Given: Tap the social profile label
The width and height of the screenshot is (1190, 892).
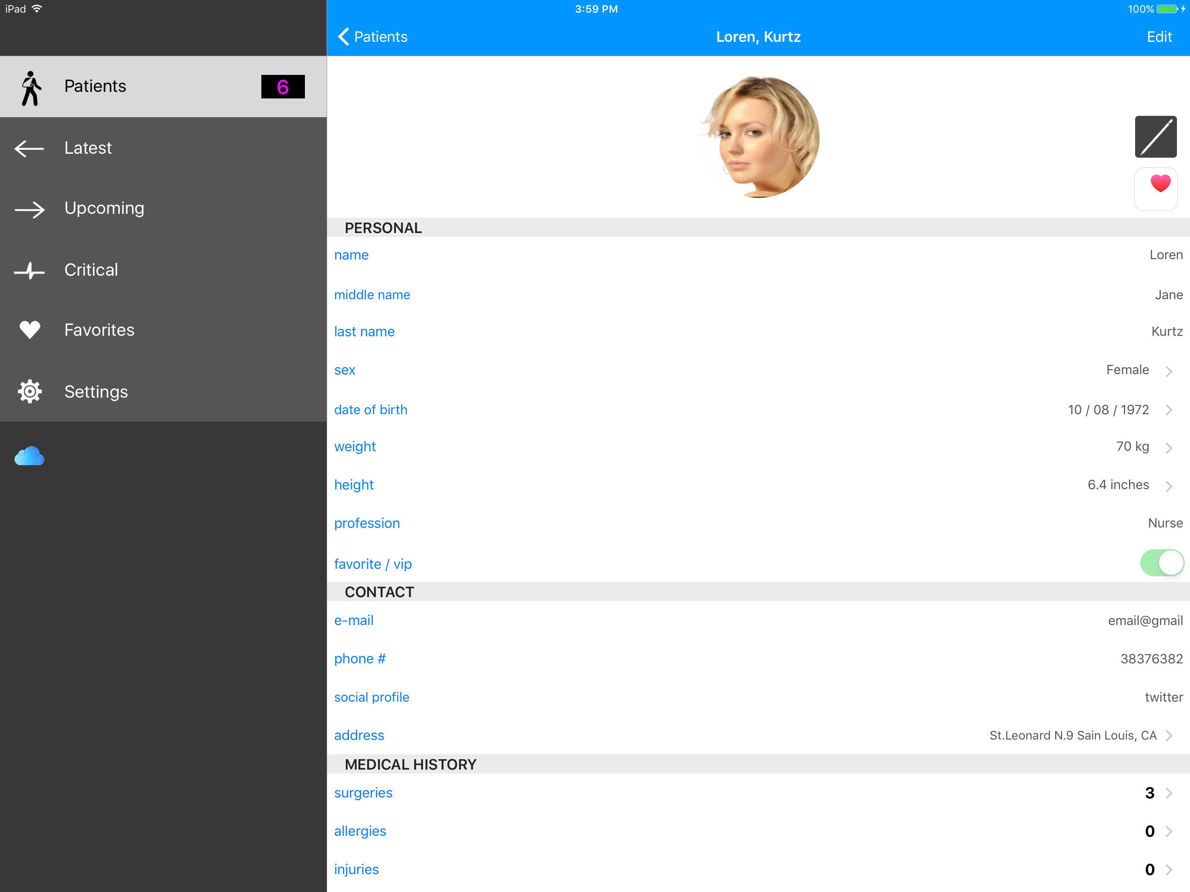Looking at the screenshot, I should pyautogui.click(x=371, y=697).
